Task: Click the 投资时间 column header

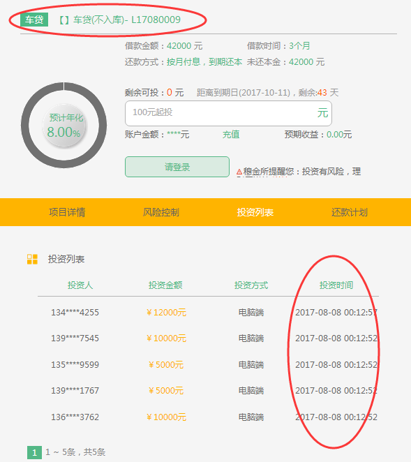Action: 336,285
